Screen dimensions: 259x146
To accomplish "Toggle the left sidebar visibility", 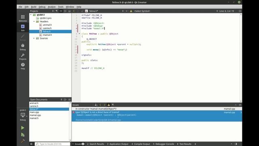I will 32,144.
